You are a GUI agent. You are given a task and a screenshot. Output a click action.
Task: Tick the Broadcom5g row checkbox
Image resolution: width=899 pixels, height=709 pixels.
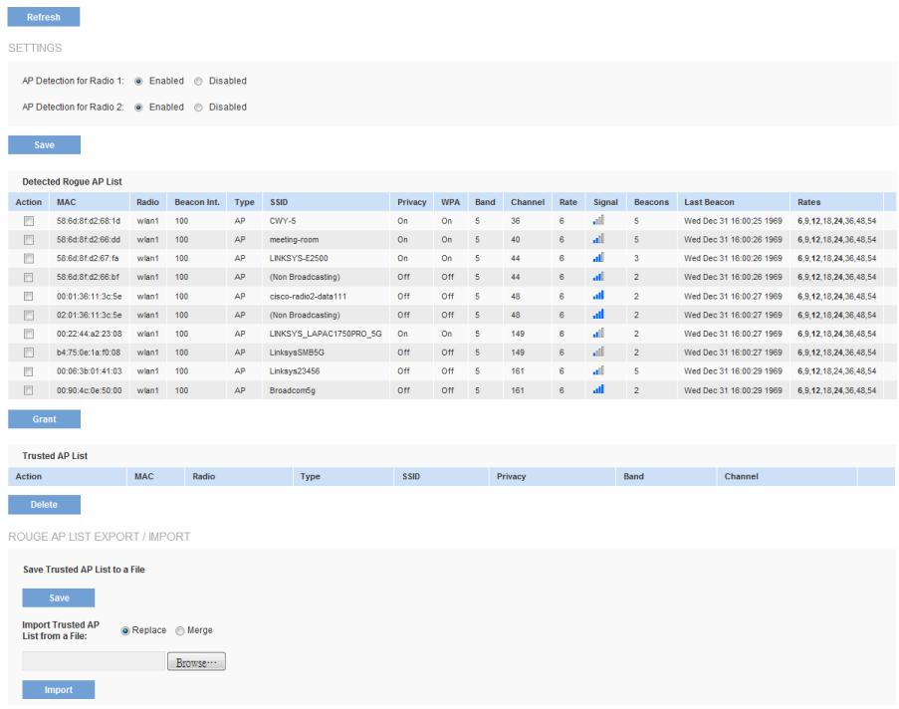point(29,390)
